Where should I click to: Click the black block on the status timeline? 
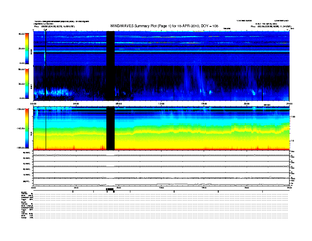click(x=110, y=189)
